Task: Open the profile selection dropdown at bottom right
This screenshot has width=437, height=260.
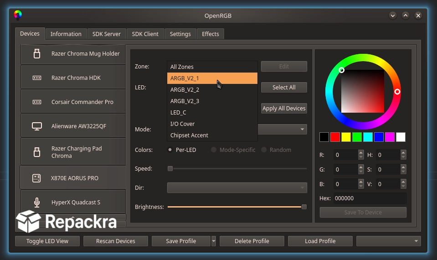Action: pyautogui.click(x=389, y=241)
